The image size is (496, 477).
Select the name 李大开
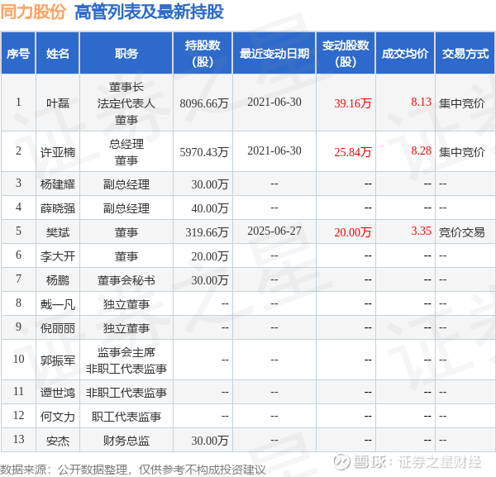coord(58,256)
